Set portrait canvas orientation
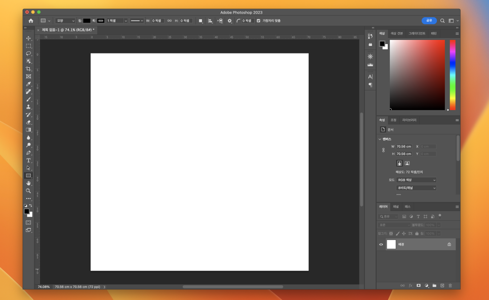The width and height of the screenshot is (489, 300). click(399, 163)
